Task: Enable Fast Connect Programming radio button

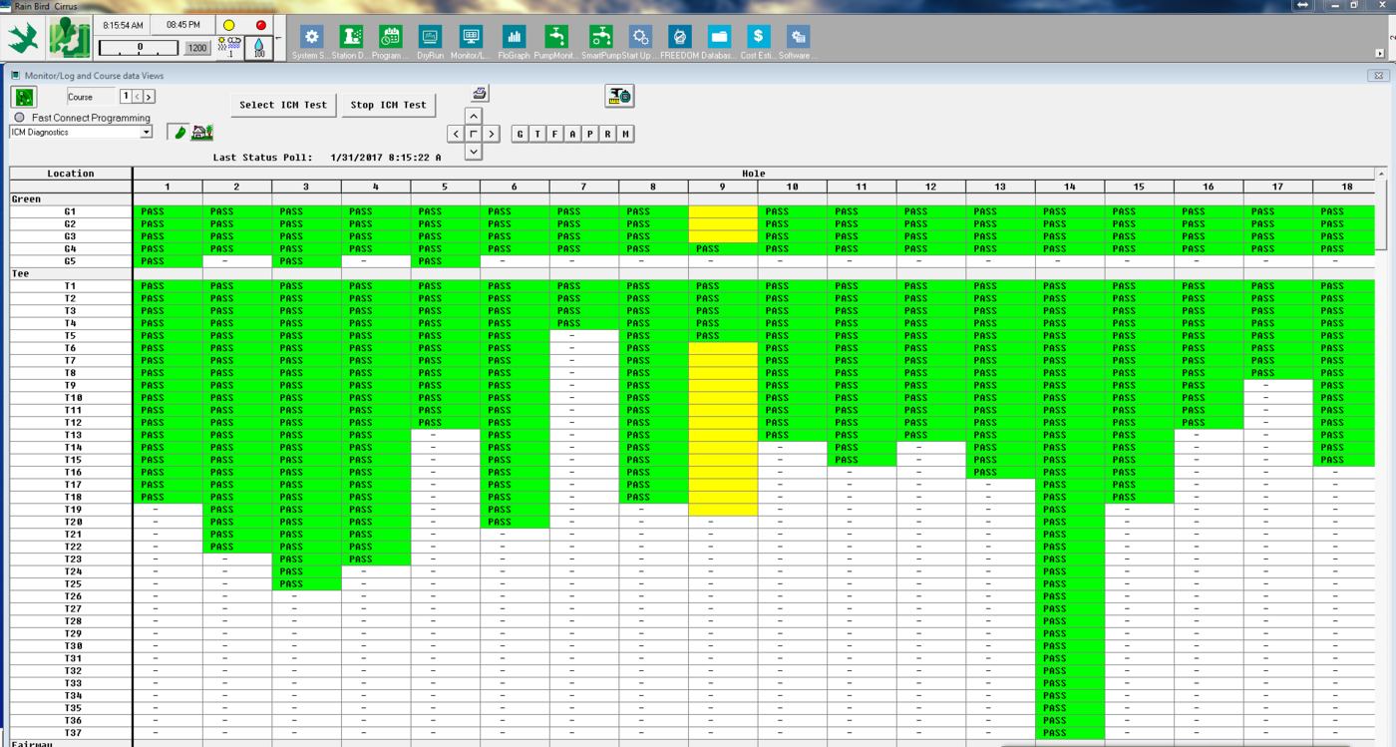Action: (x=19, y=118)
